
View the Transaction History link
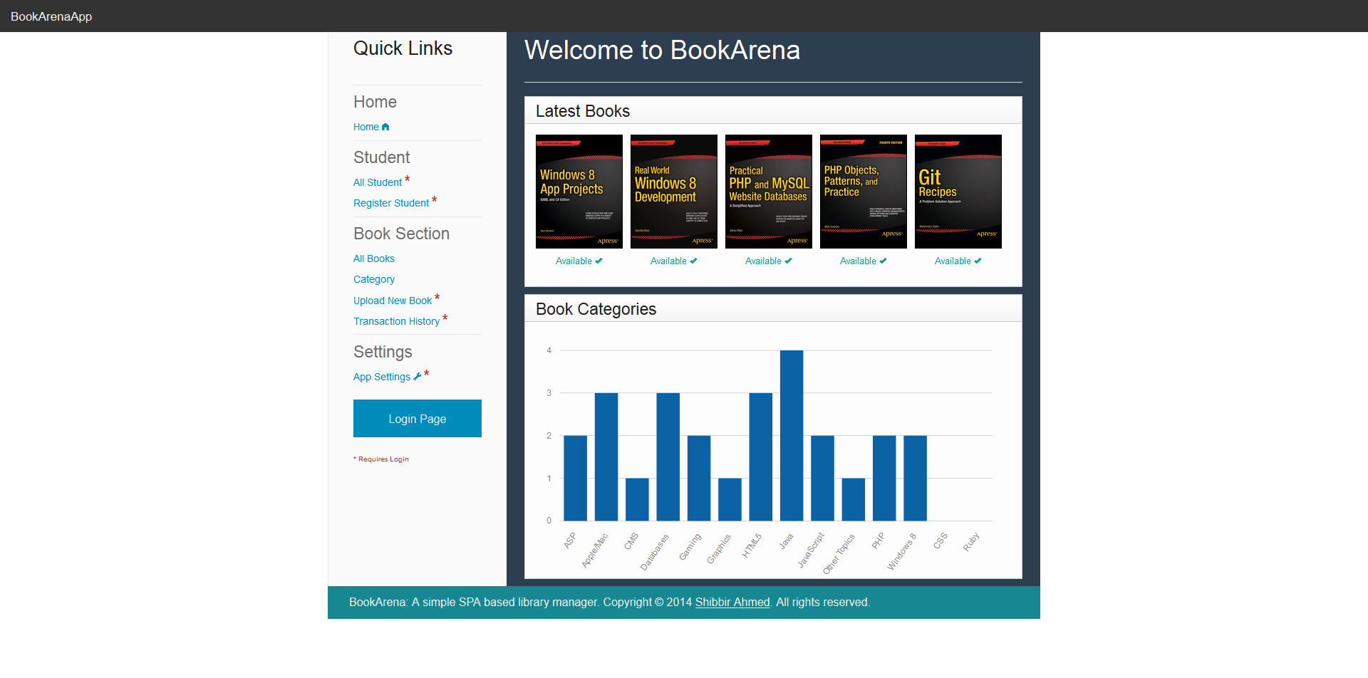point(396,322)
